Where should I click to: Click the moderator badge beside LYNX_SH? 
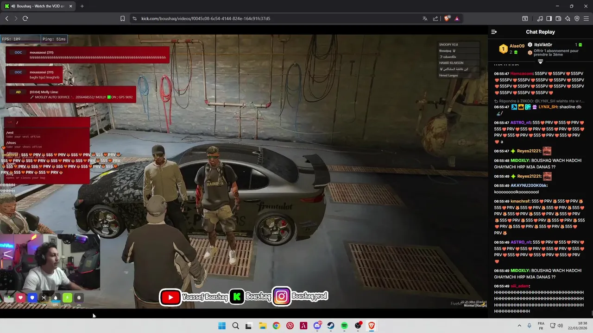514,107
